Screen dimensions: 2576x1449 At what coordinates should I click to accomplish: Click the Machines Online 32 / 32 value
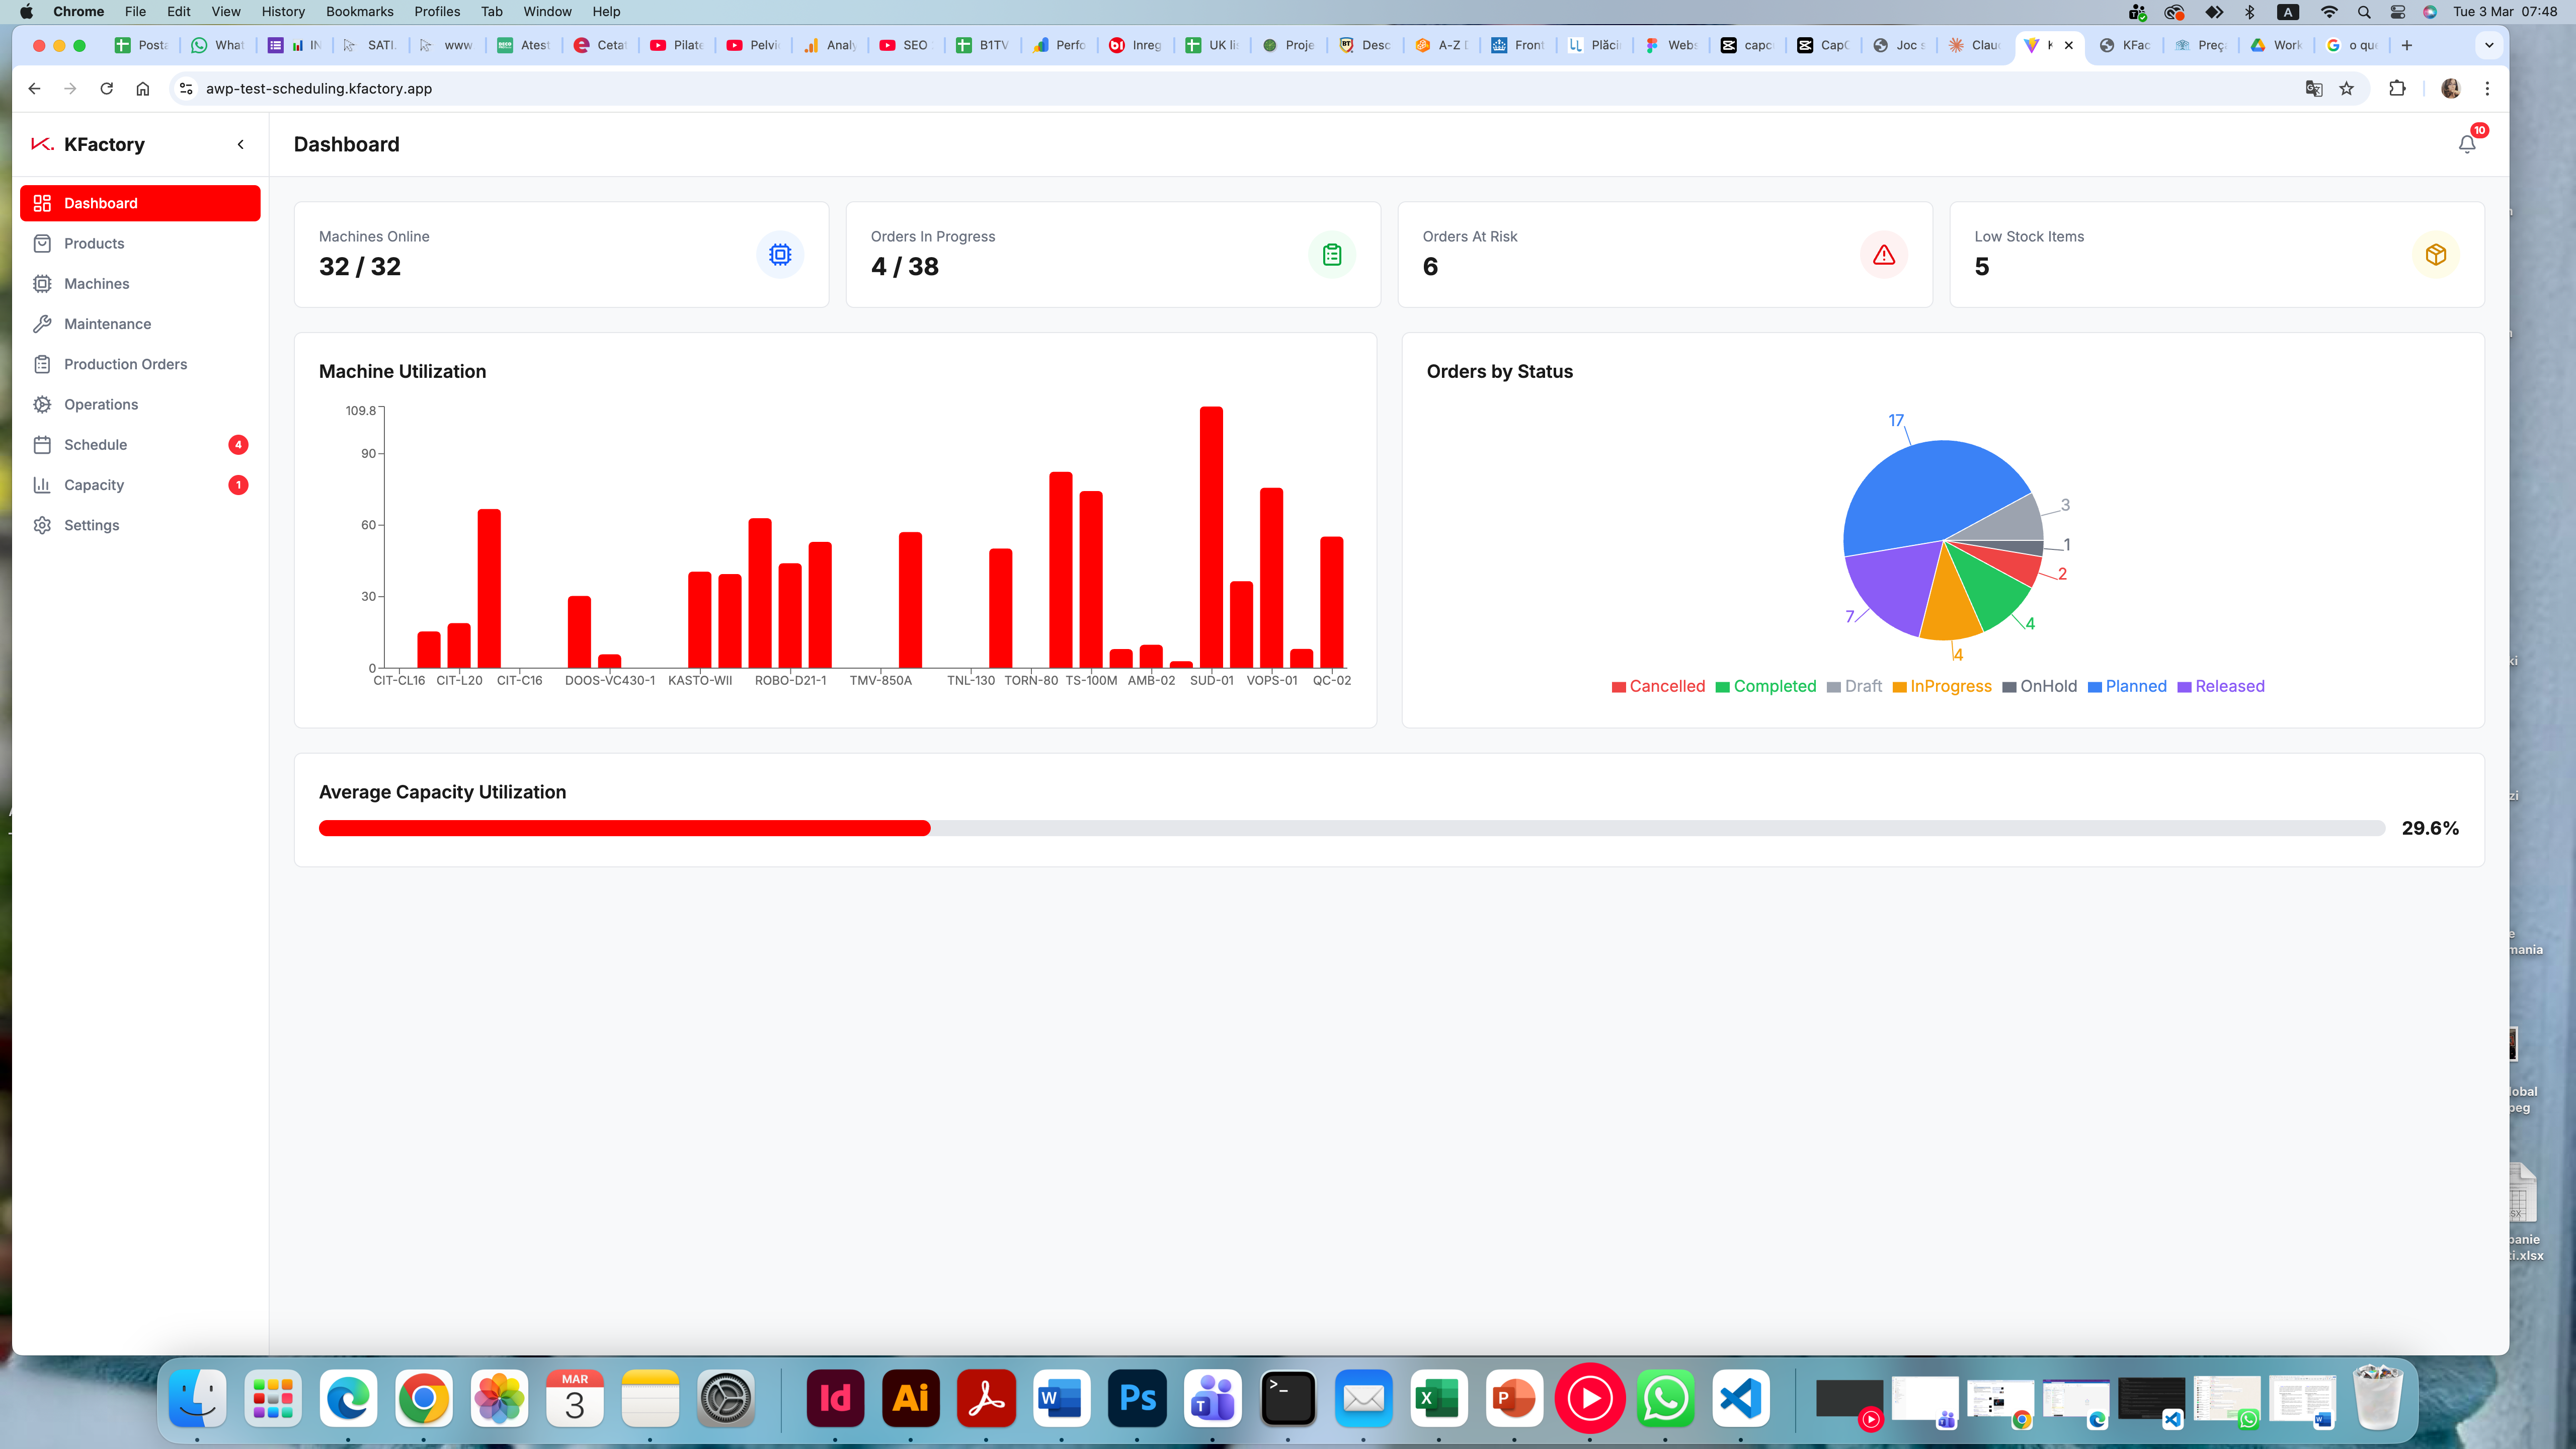(360, 267)
